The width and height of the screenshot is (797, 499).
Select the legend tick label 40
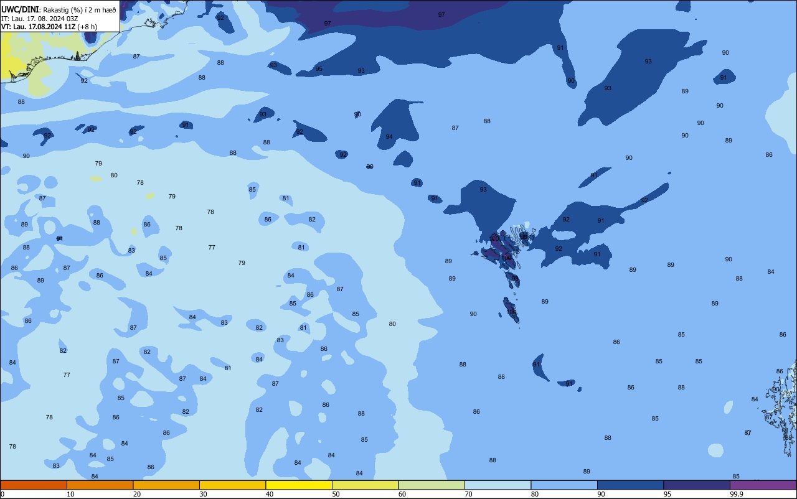tap(270, 494)
